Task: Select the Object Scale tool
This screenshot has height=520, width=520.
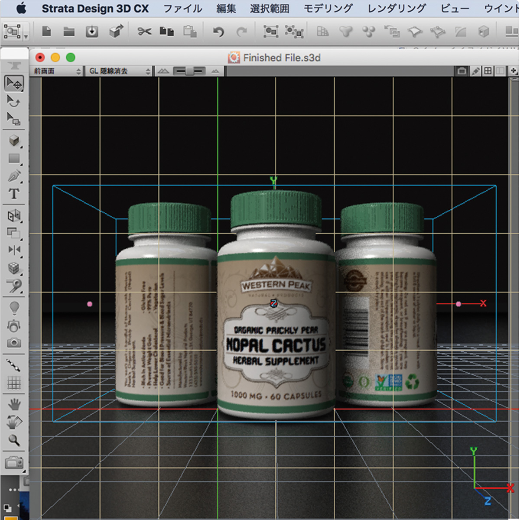Action: 14,119
